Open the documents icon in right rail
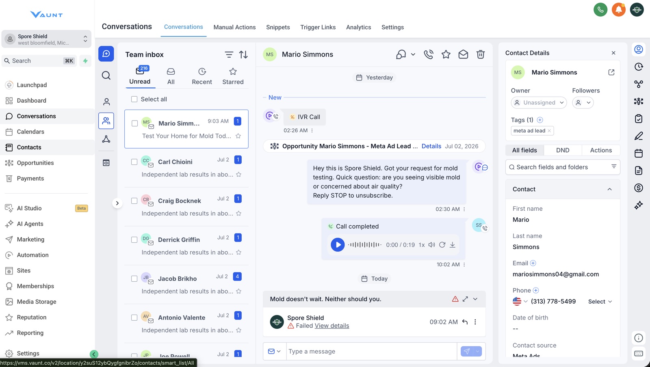The width and height of the screenshot is (650, 367). [x=639, y=171]
